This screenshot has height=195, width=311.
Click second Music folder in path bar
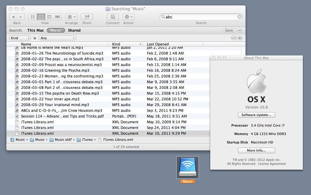(37, 140)
